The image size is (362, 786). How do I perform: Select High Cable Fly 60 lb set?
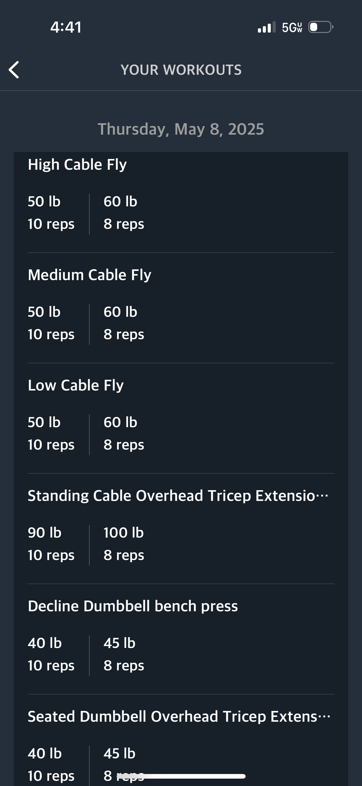(124, 213)
